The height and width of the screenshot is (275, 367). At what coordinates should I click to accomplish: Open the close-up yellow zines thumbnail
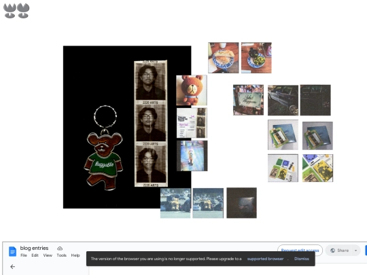(317, 168)
